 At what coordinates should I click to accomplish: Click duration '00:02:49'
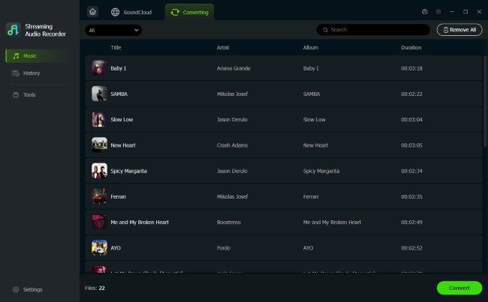pyautogui.click(x=411, y=223)
